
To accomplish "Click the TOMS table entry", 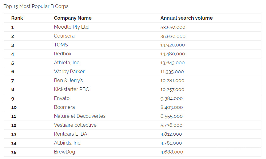I will [x=61, y=45].
